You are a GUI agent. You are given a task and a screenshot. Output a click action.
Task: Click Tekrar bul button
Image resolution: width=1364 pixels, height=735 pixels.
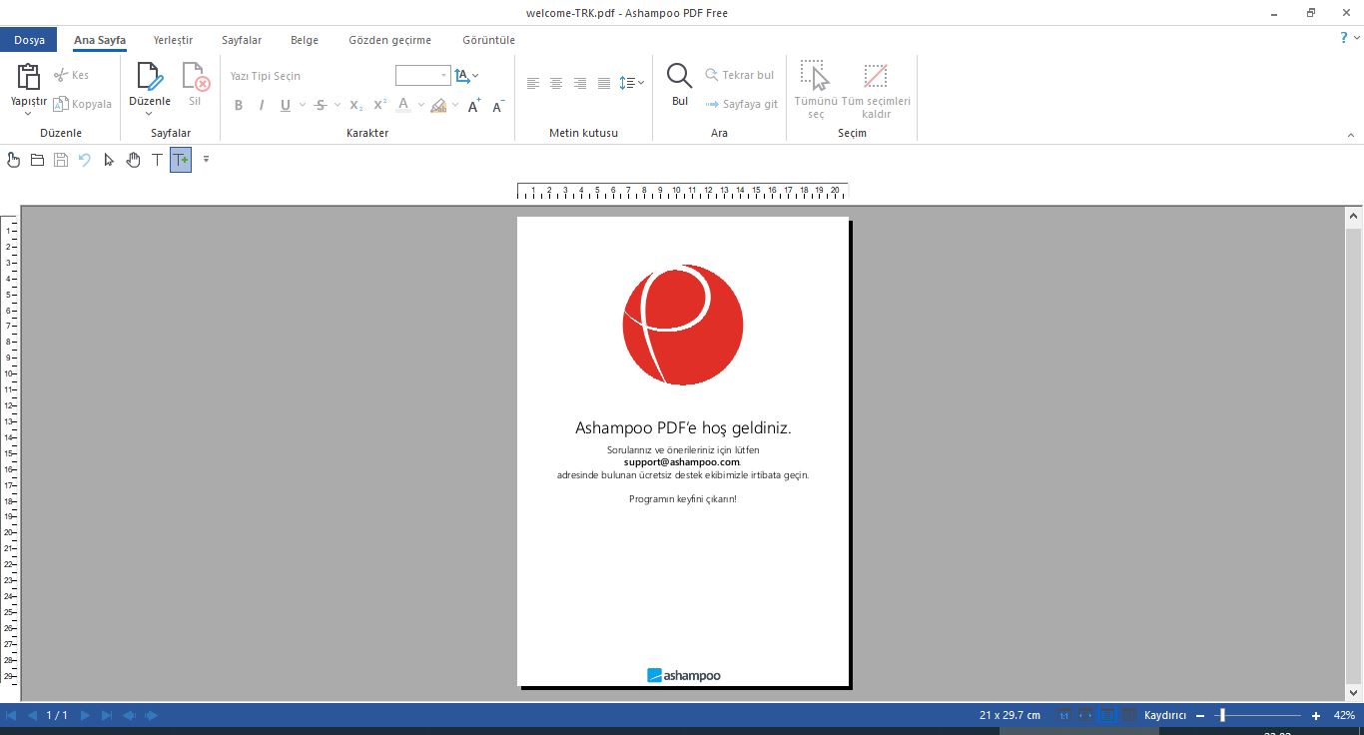(x=740, y=75)
